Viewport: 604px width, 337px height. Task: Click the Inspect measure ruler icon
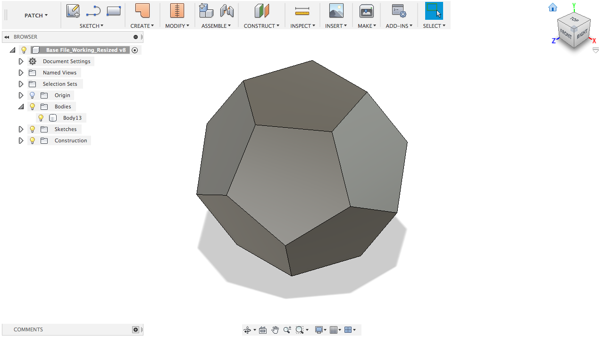coord(302,11)
